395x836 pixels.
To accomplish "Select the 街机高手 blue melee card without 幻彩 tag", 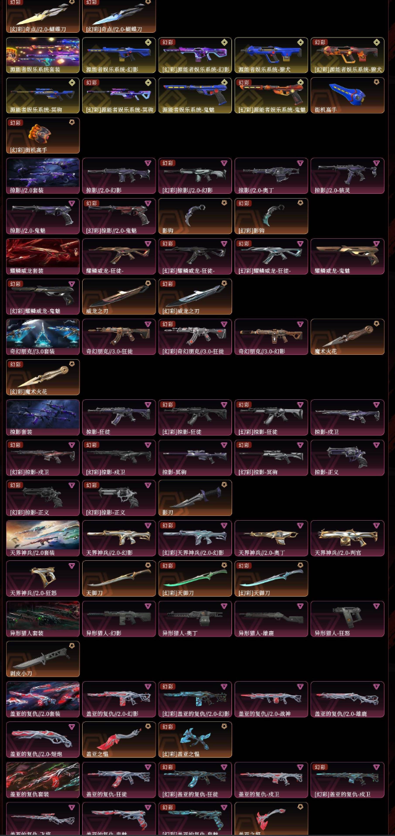I will tap(347, 96).
